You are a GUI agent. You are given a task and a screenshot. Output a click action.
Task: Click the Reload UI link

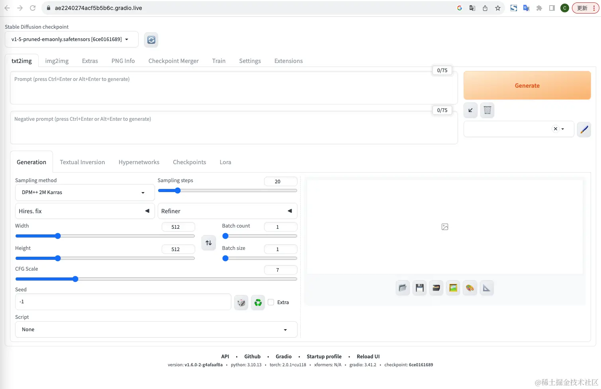pyautogui.click(x=368, y=356)
